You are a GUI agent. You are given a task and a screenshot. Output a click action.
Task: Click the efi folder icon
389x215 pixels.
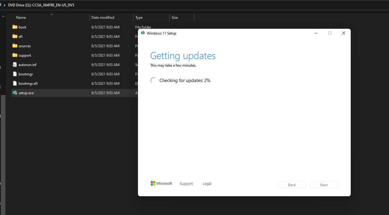[x=15, y=36]
